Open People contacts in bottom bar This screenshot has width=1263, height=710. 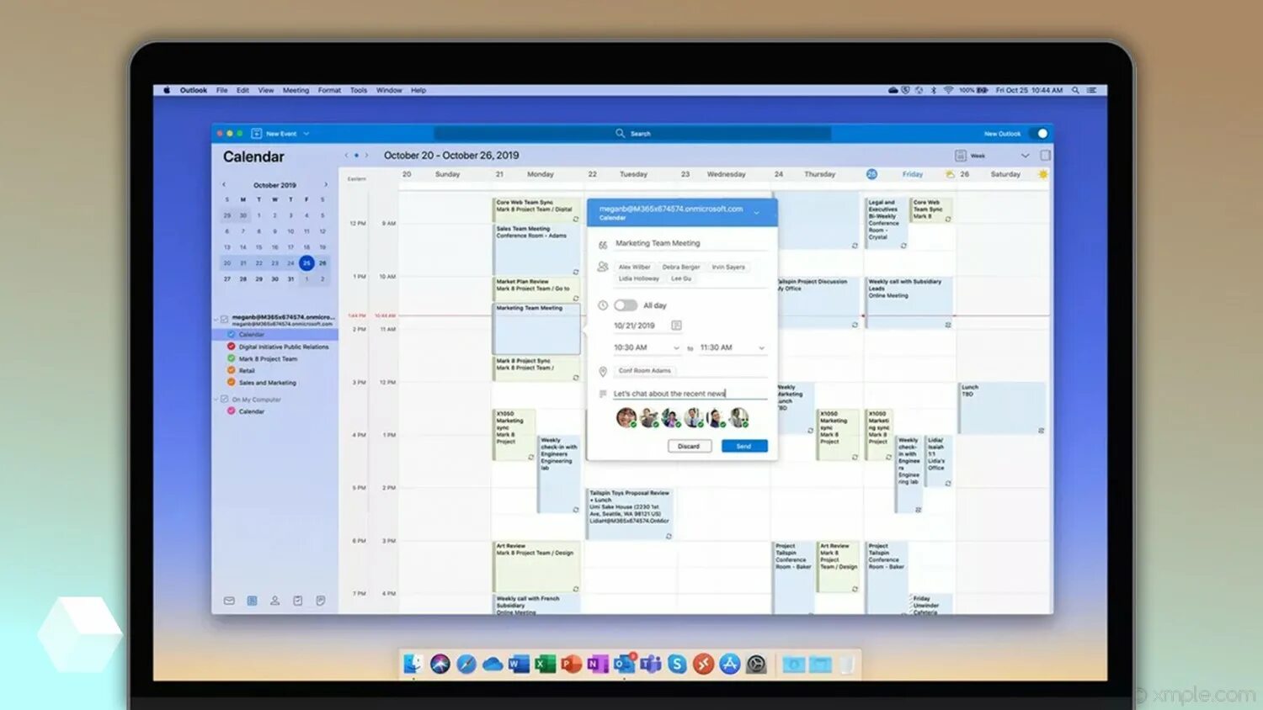tap(274, 601)
